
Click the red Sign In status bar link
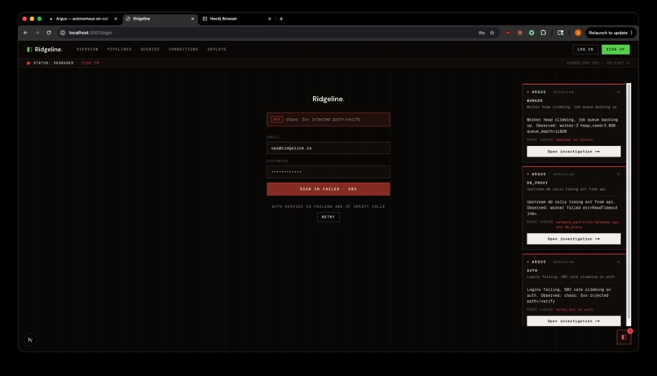coord(90,63)
